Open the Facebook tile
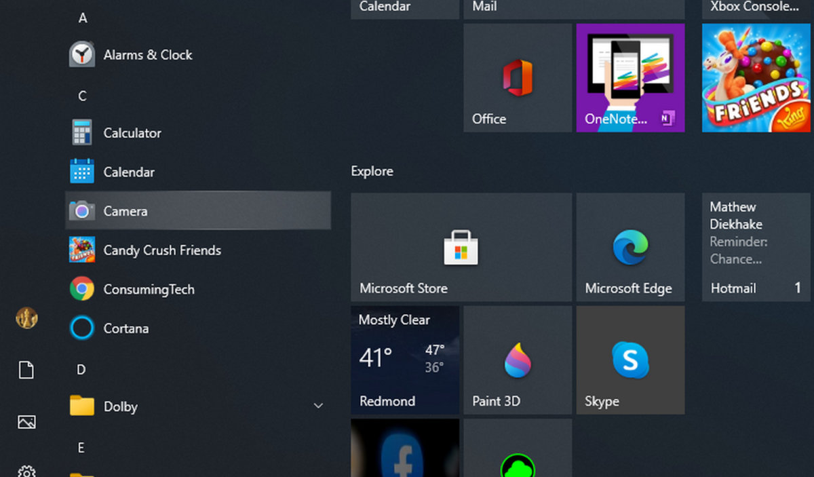814x477 pixels. click(405, 448)
